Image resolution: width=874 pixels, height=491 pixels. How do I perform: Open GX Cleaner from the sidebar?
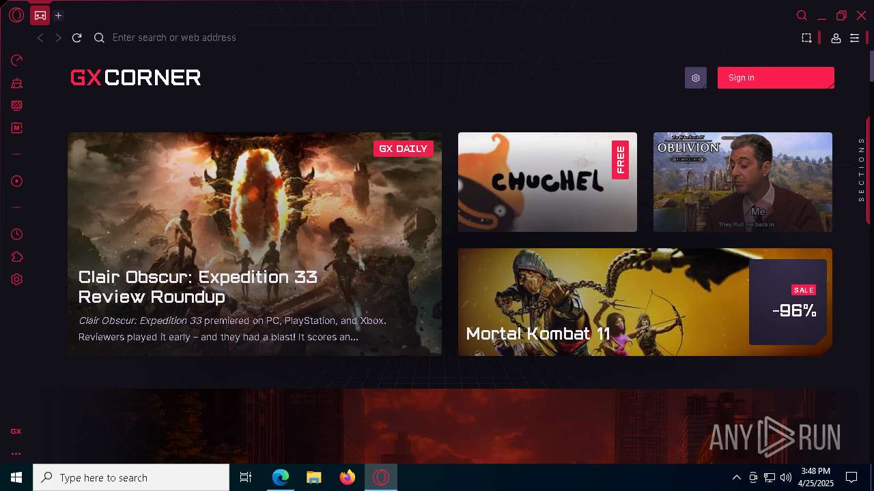point(17,84)
